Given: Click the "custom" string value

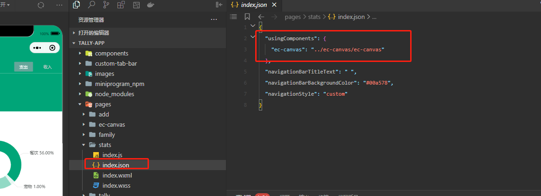Looking at the screenshot, I should tap(335, 94).
